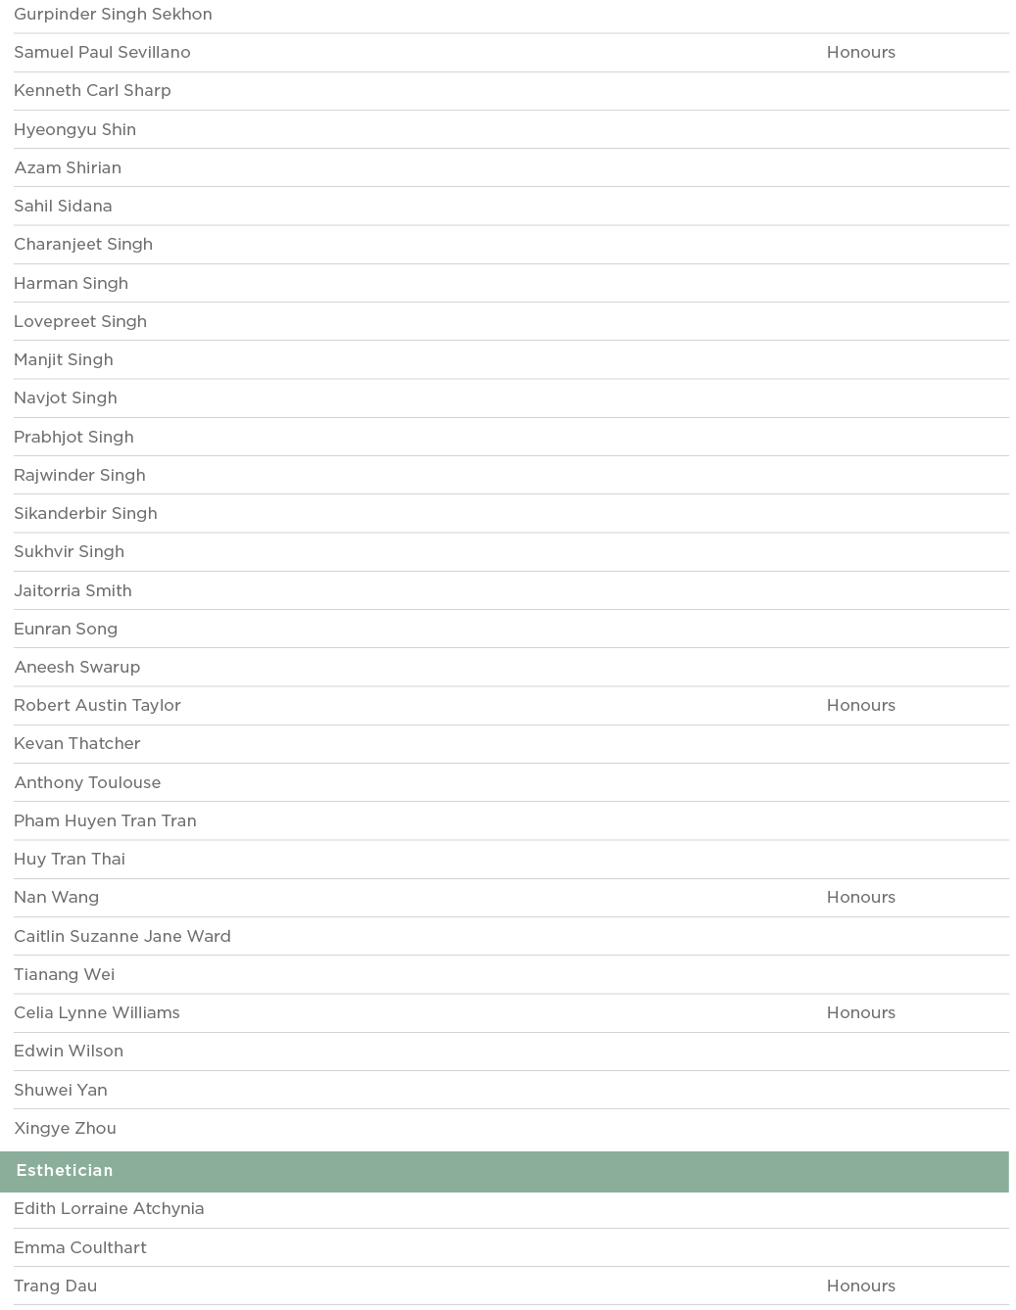The height and width of the screenshot is (1310, 1016).
Task: Select Samuel Paul Sevillano's name
Action: pos(102,53)
